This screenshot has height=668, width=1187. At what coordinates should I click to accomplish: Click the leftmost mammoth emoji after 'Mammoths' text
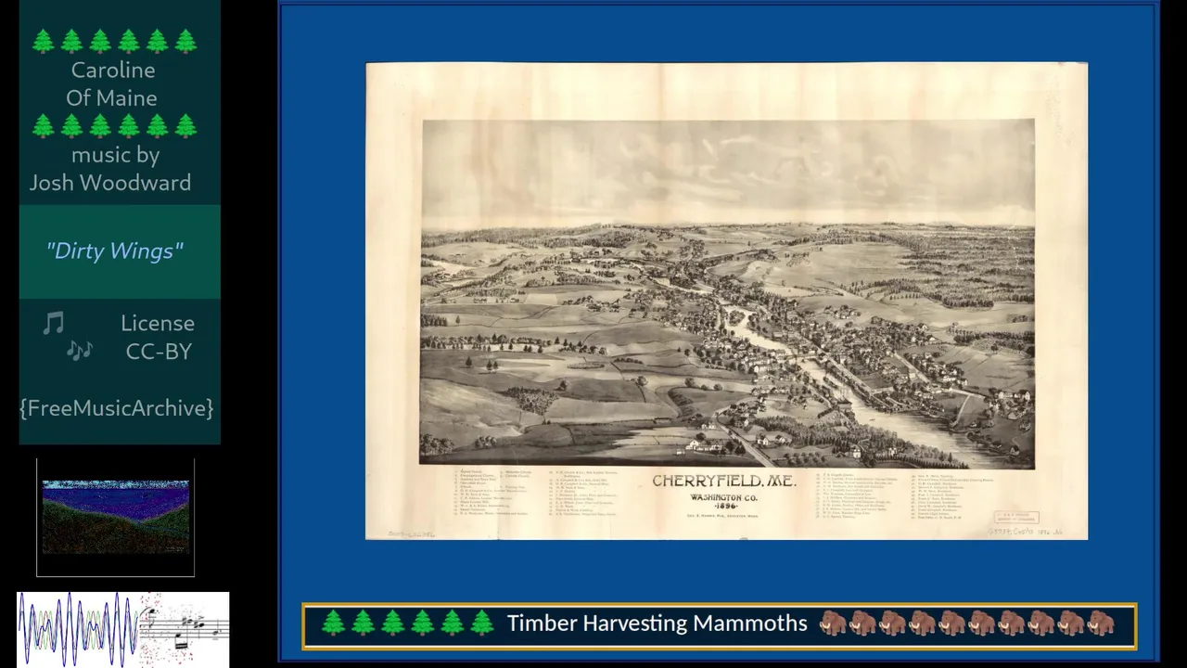pyautogui.click(x=833, y=623)
